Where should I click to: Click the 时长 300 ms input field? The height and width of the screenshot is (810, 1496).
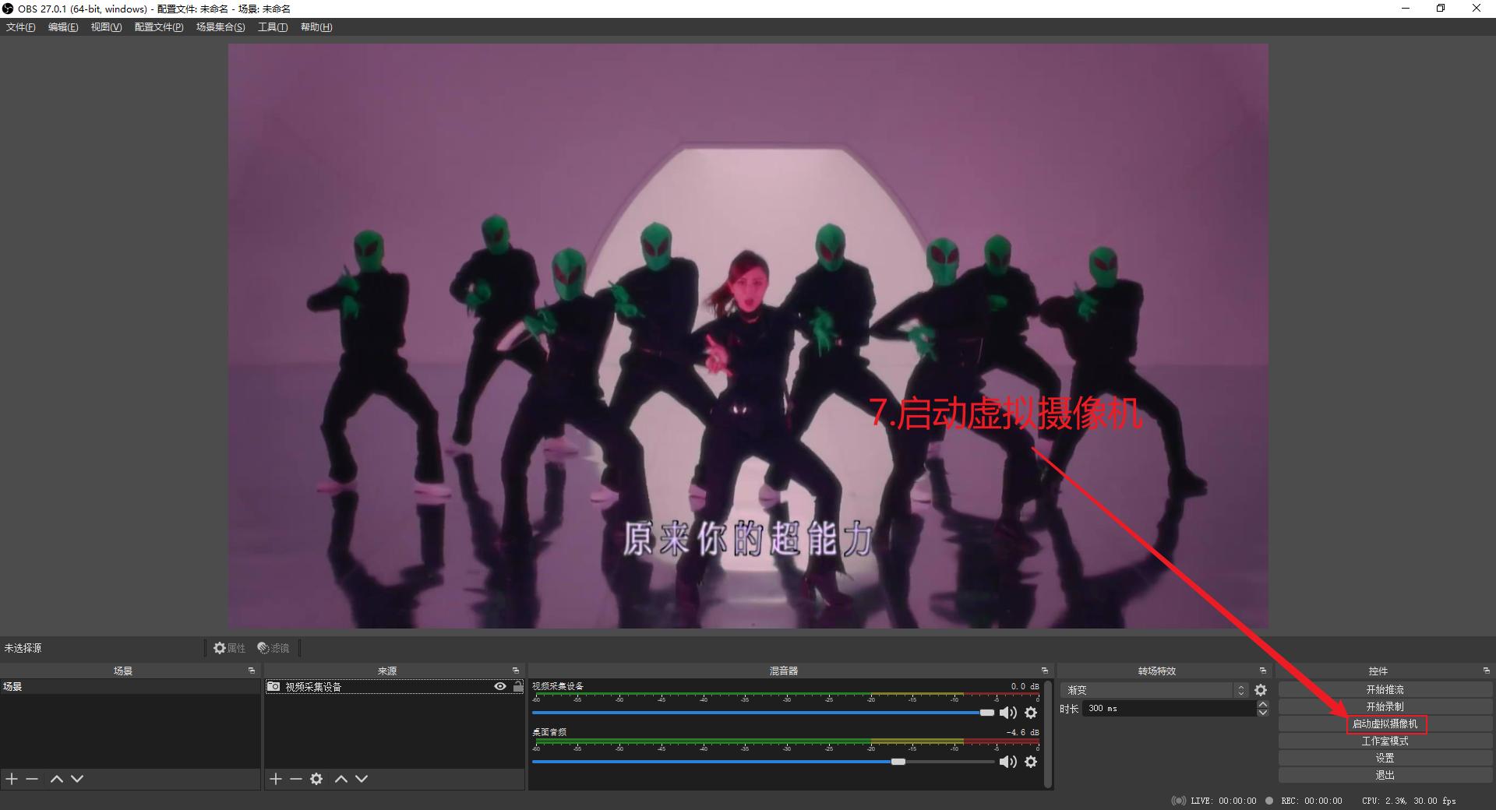1169,709
